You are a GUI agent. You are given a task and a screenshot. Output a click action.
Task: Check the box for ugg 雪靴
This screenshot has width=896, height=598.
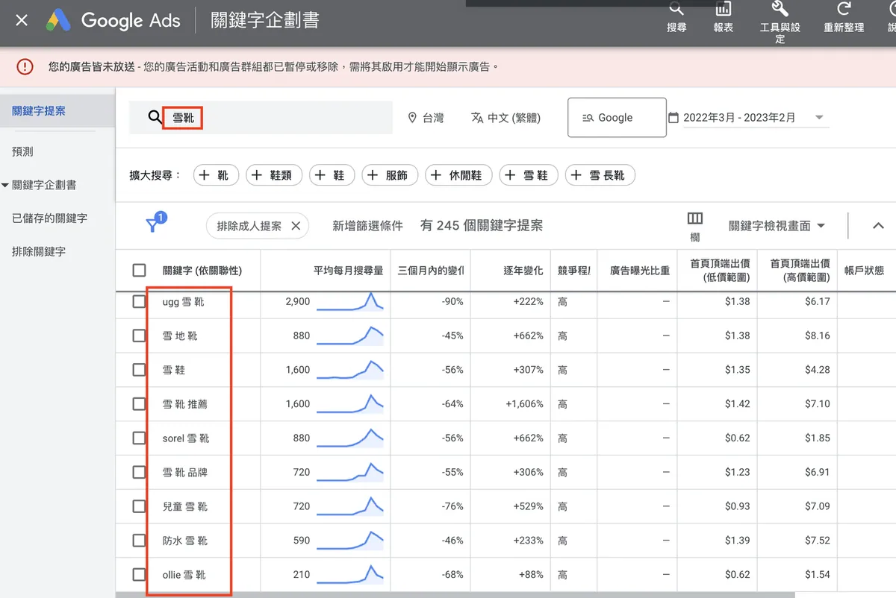coord(139,302)
